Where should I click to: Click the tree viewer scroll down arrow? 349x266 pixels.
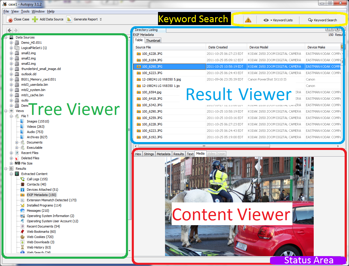pos(129,251)
